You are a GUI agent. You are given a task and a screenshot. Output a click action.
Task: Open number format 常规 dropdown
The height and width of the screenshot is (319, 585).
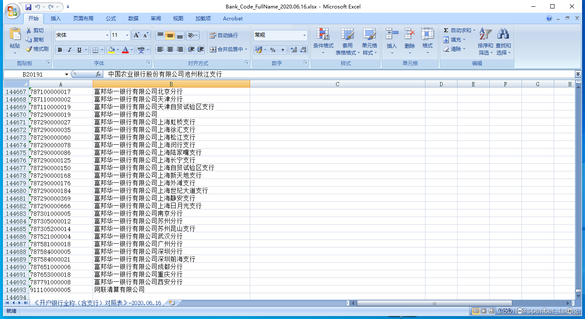pos(304,35)
